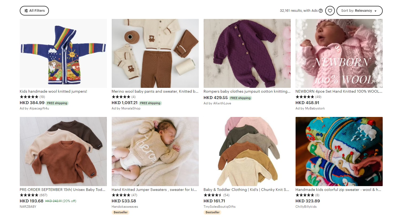View the NEWBORN 100% WOOL pink set image
The height and width of the screenshot is (220, 403).
tap(339, 53)
